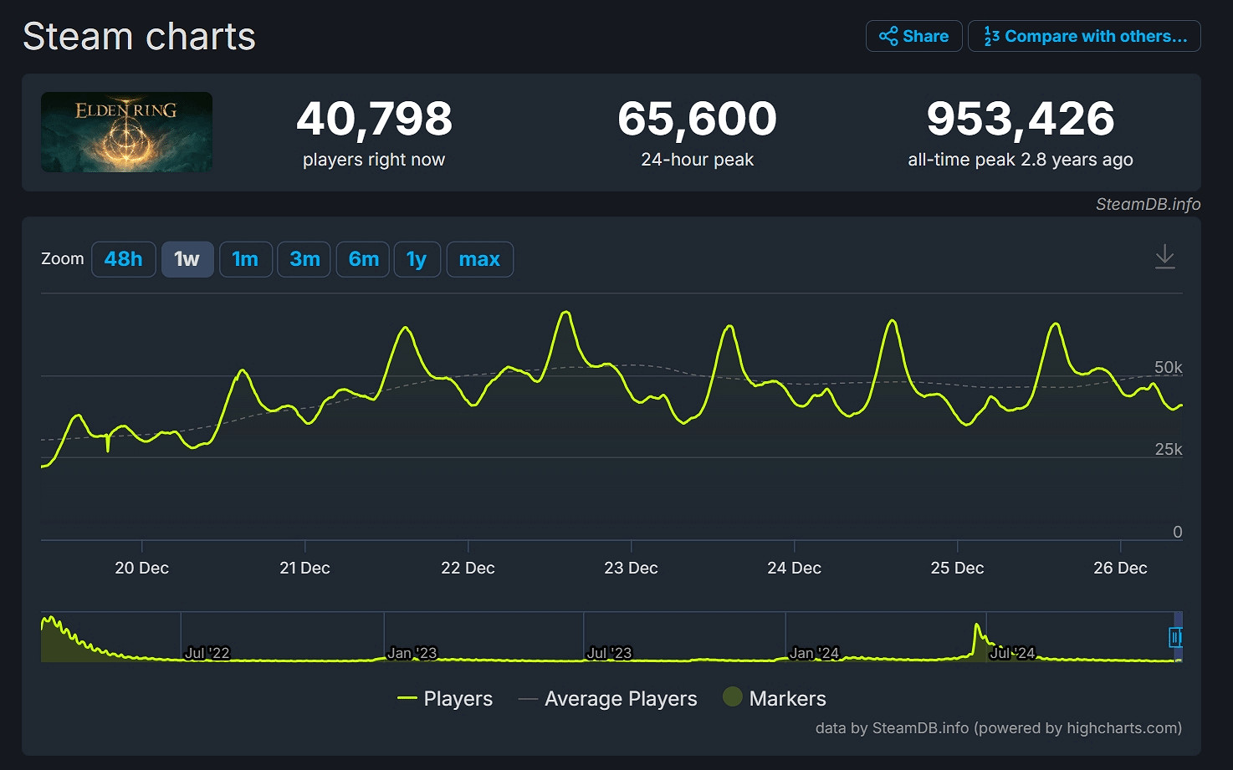Image resolution: width=1233 pixels, height=770 pixels.
Task: Click the chart download/export icon
Action: click(1165, 258)
